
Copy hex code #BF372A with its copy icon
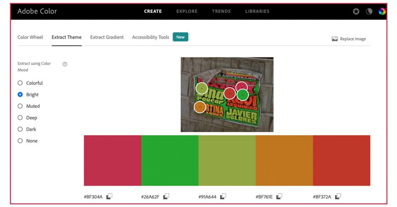click(x=338, y=196)
